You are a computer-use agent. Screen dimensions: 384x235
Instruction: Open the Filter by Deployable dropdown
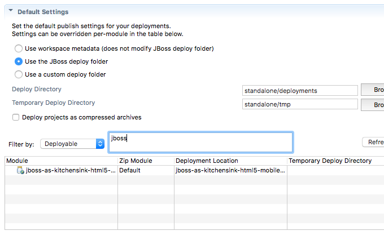coord(72,144)
